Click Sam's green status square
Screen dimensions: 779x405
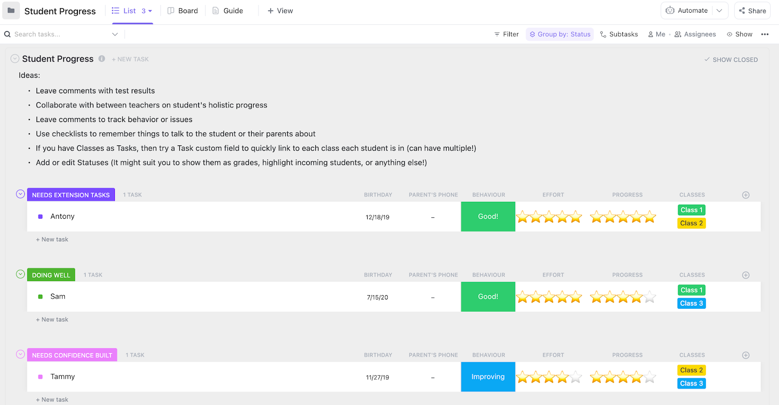(x=40, y=297)
